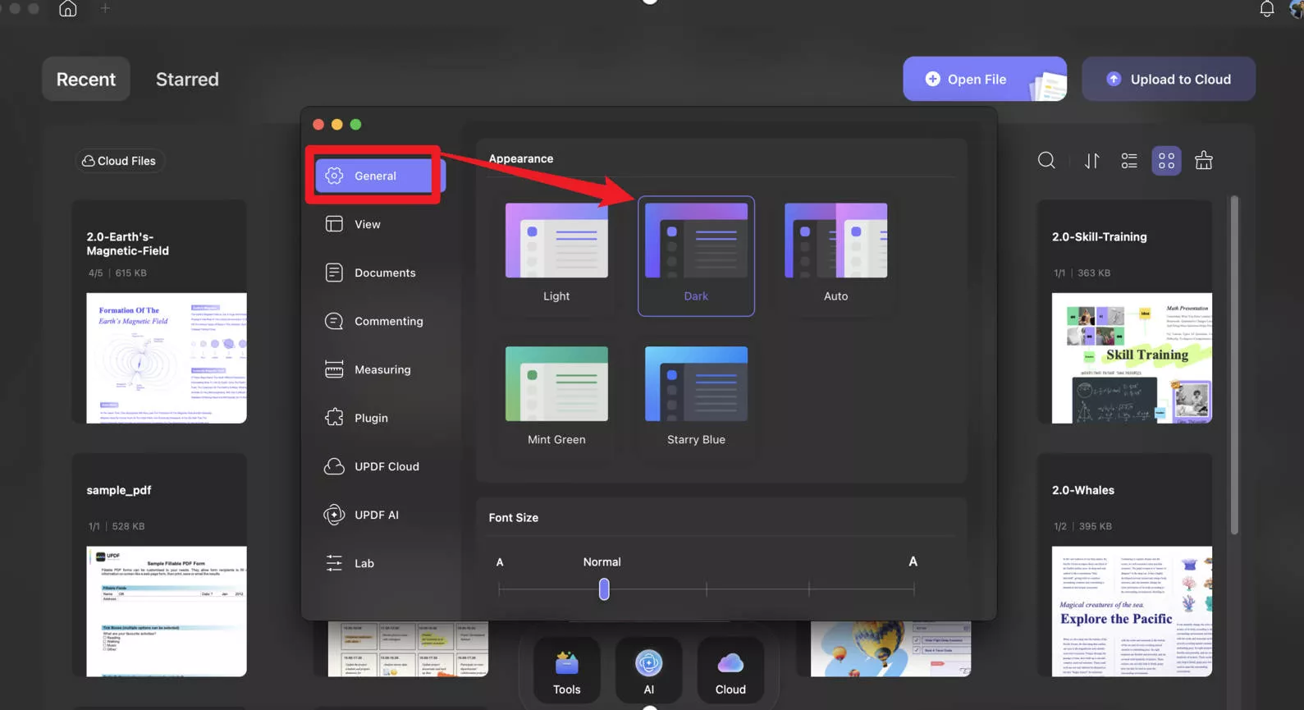Choose the Light appearance theme
The width and height of the screenshot is (1304, 710).
pyautogui.click(x=556, y=254)
